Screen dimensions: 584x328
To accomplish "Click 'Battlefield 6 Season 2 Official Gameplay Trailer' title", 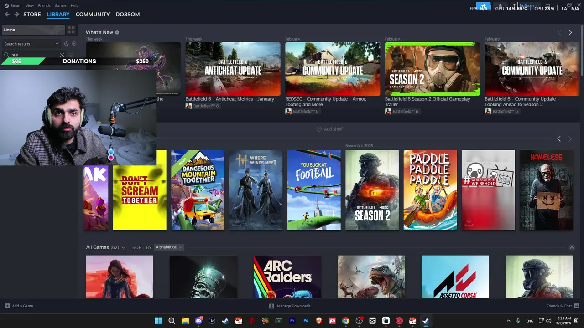I will point(428,102).
